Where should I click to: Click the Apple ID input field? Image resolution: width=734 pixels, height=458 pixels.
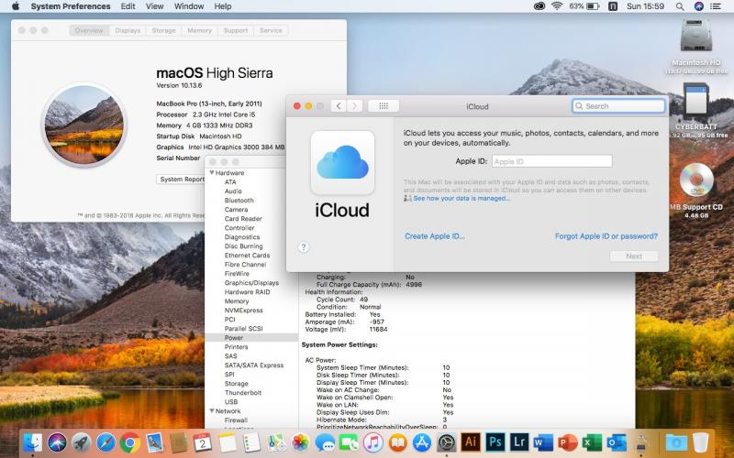552,161
